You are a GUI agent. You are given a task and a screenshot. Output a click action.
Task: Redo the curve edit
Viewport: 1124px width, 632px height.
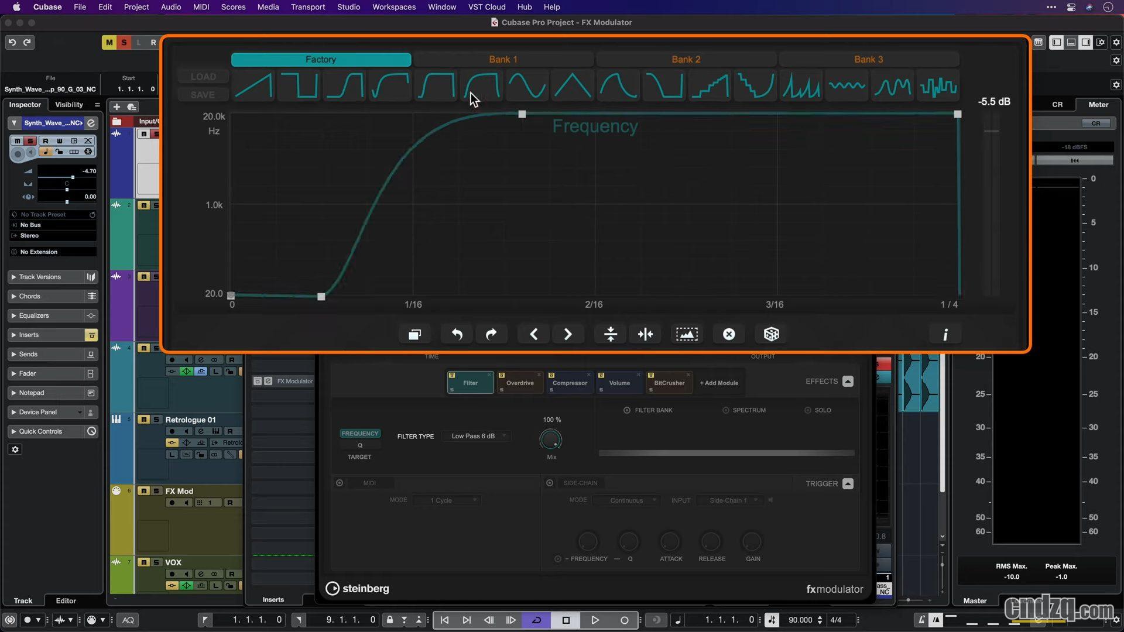pyautogui.click(x=492, y=334)
